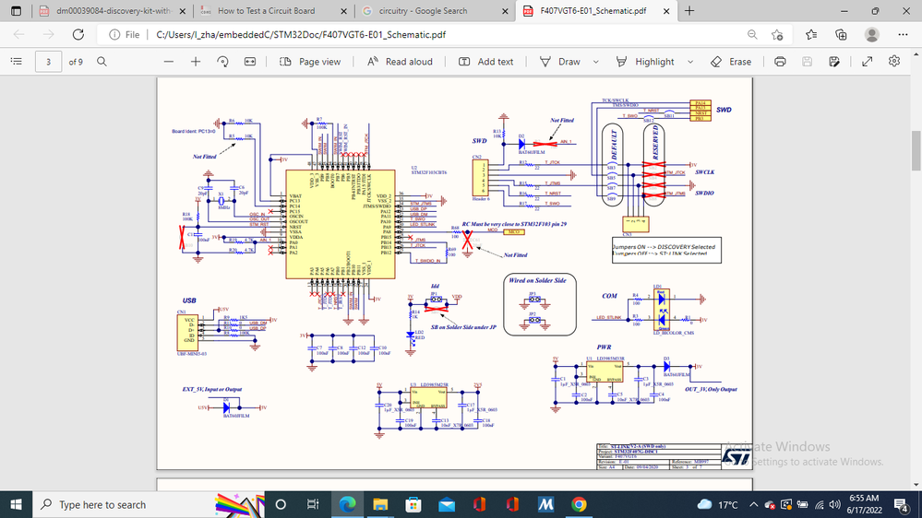Image resolution: width=922 pixels, height=518 pixels.
Task: Go back to previous page
Action: pos(18,35)
